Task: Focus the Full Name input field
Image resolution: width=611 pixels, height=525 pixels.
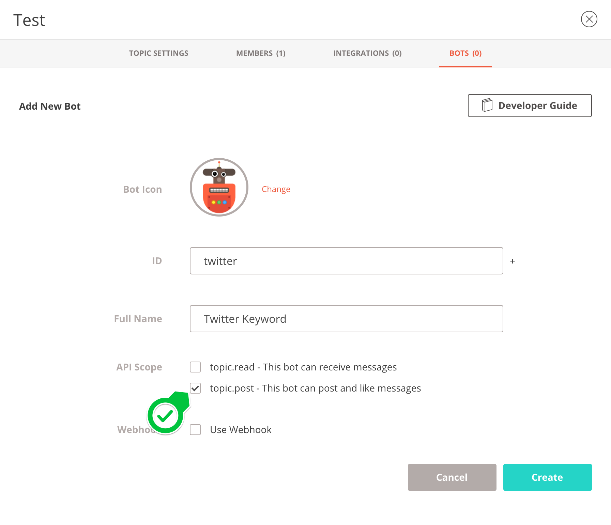Action: coord(346,319)
